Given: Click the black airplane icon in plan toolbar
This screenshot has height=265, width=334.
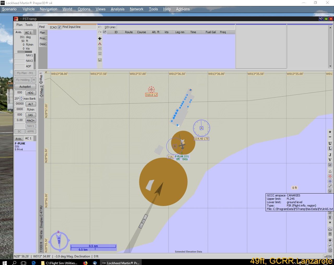Looking at the screenshot, I should (100, 39).
